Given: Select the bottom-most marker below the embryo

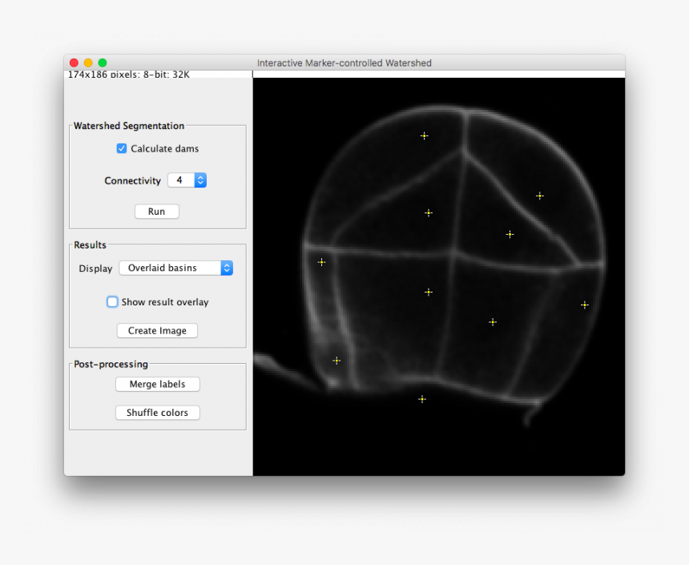Looking at the screenshot, I should [422, 399].
